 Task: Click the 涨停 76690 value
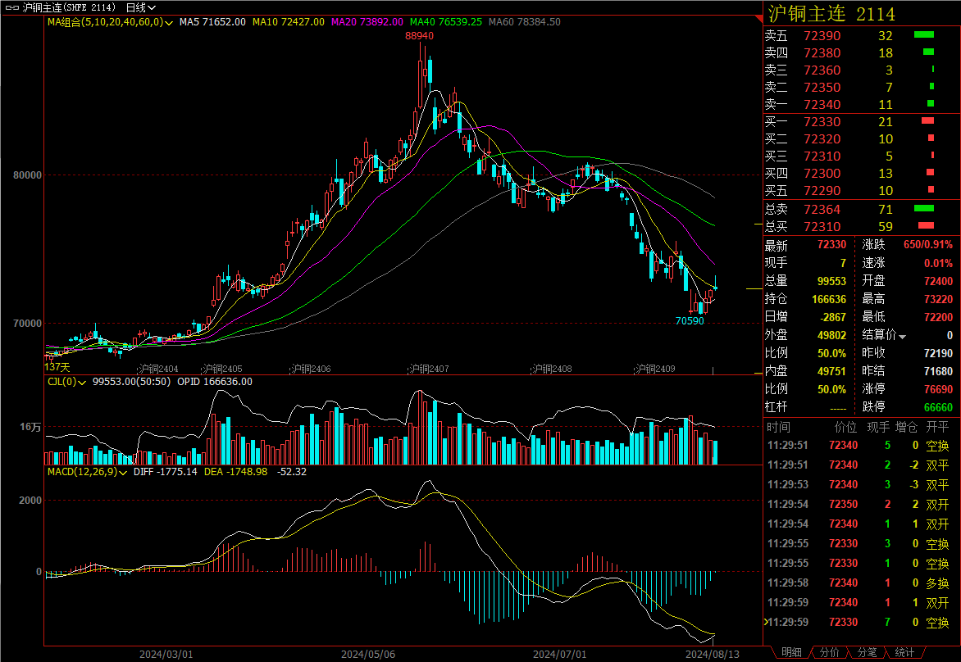938,389
